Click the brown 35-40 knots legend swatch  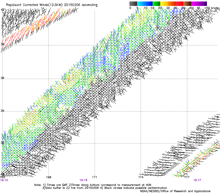coord(187,4)
